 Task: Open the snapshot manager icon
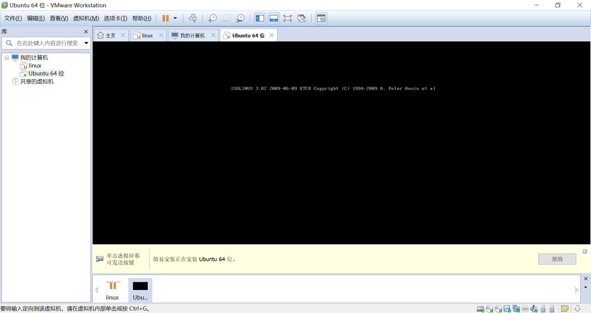[x=241, y=18]
